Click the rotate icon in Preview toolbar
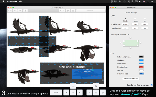Screen dimensions: 156x97 [x=68, y=11]
